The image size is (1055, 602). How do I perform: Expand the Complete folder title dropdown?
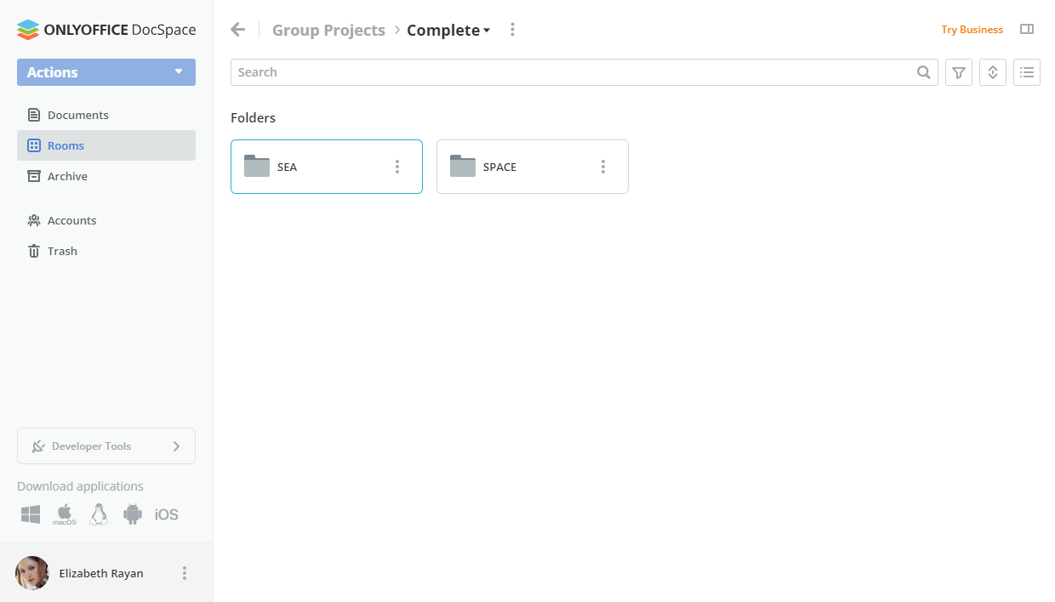point(487,31)
